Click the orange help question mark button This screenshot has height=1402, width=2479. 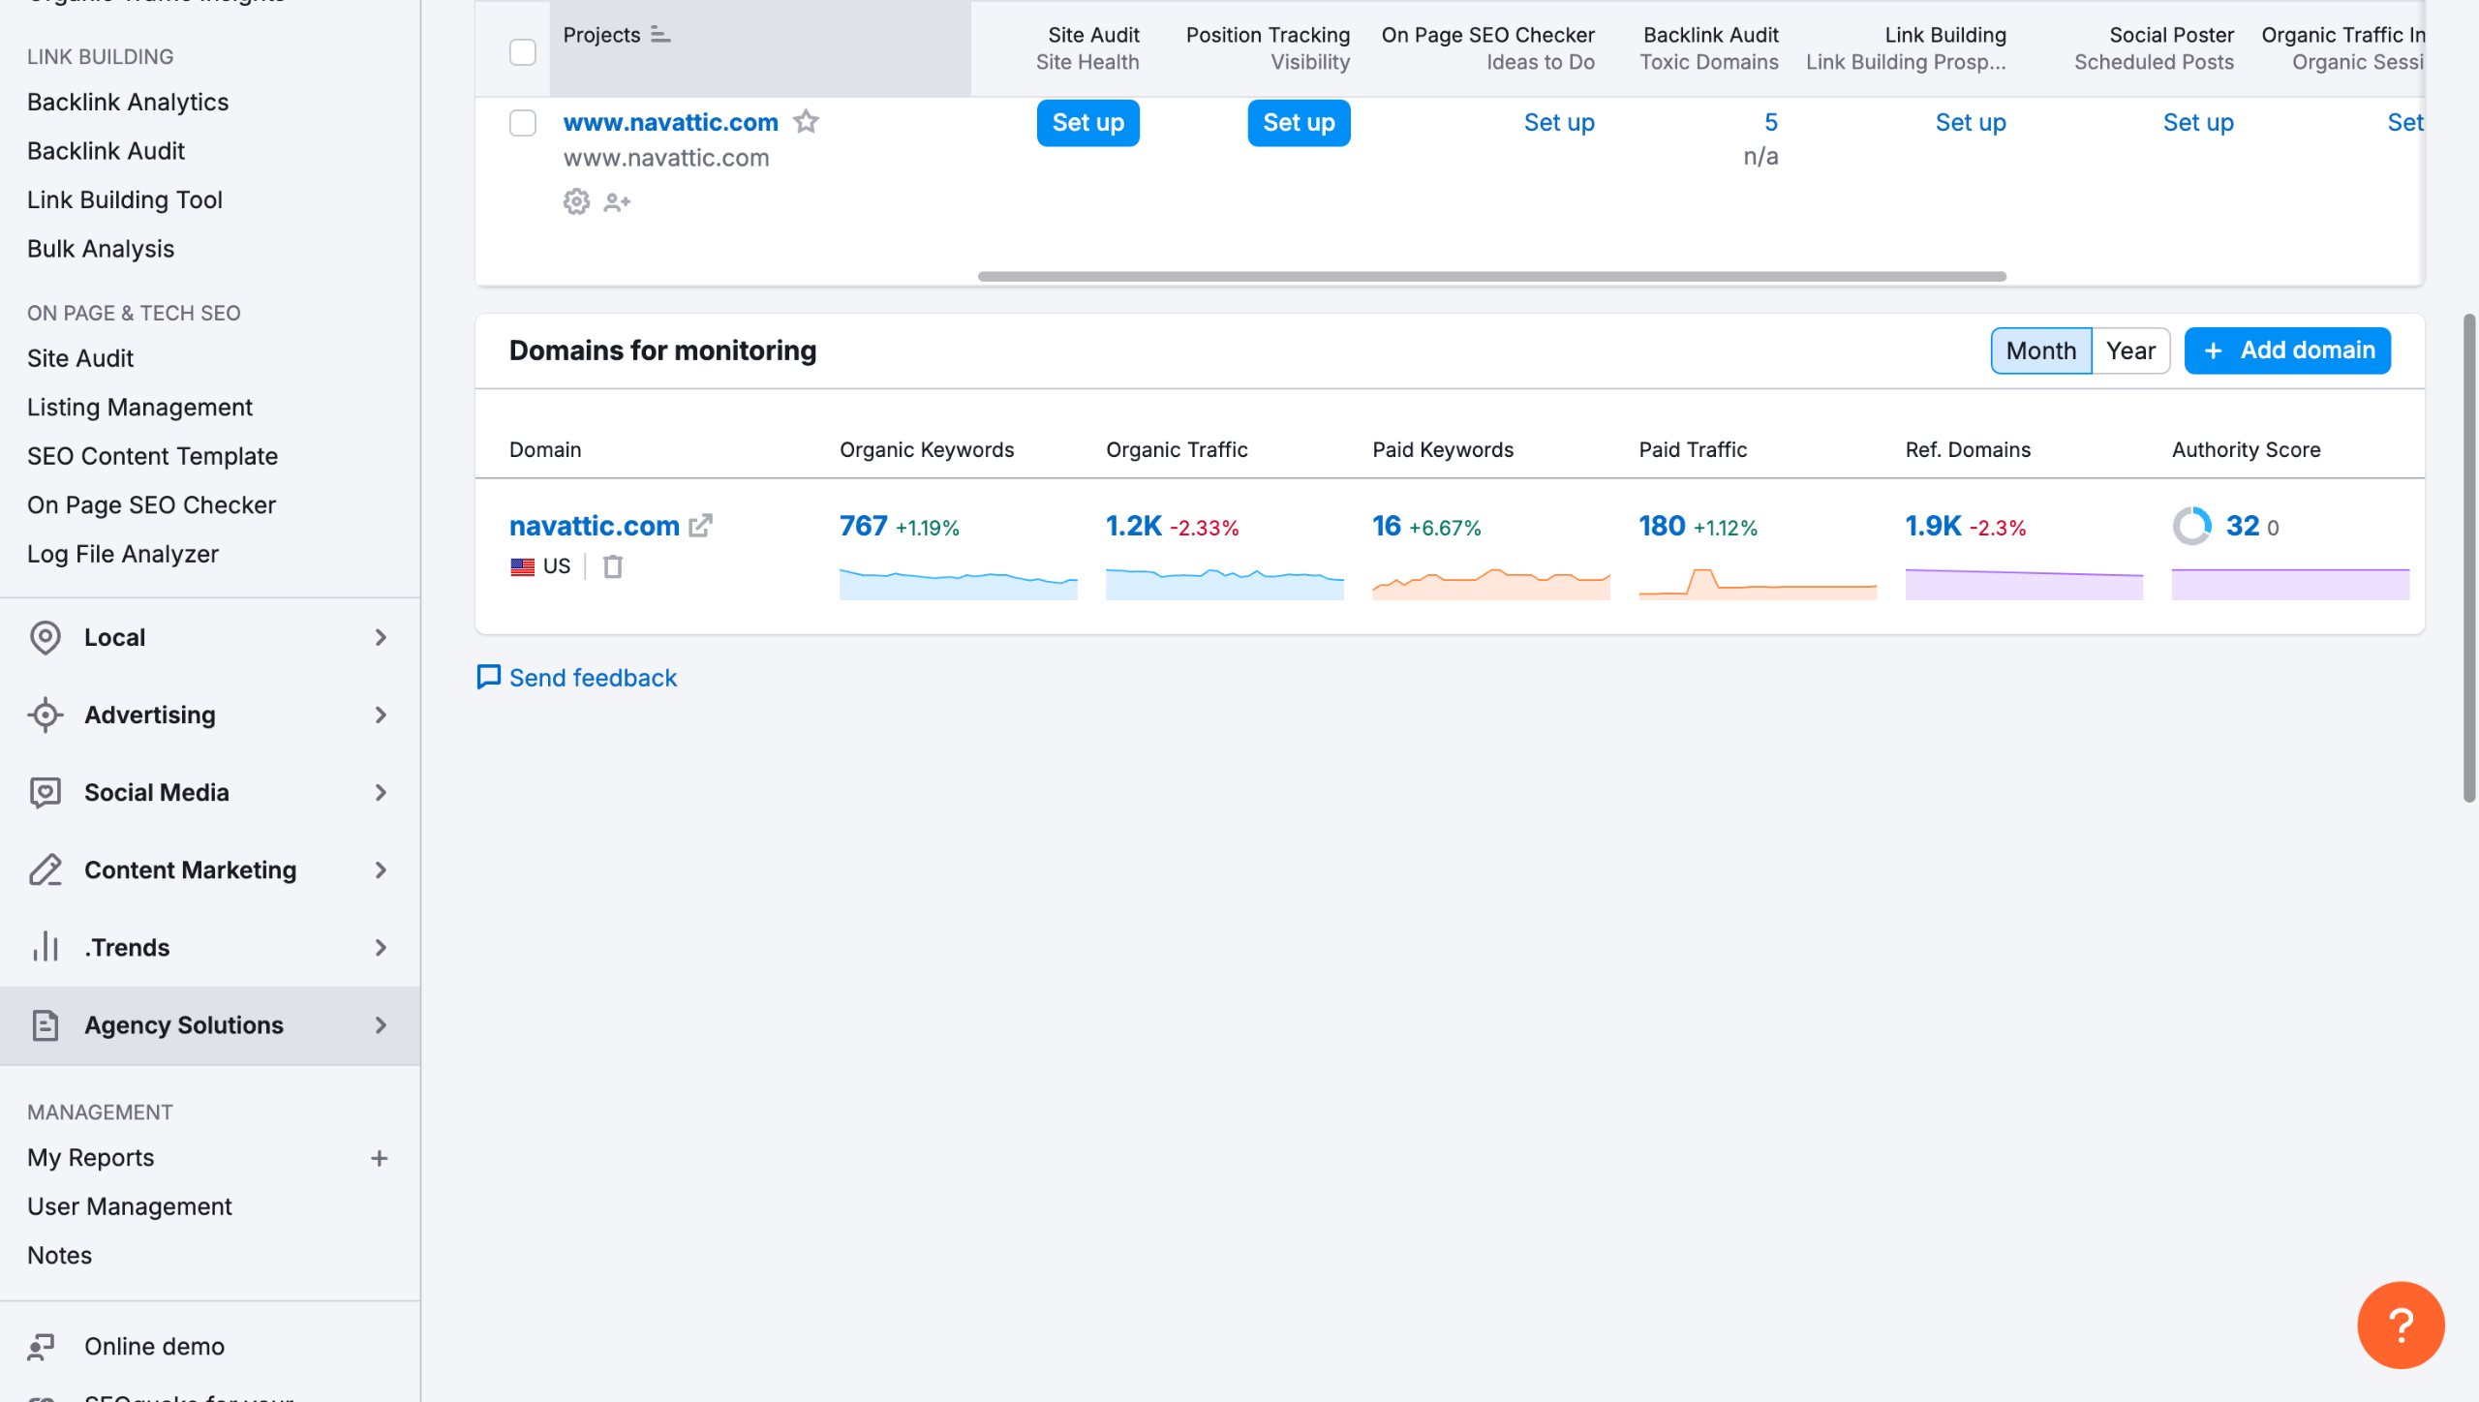(2400, 1325)
